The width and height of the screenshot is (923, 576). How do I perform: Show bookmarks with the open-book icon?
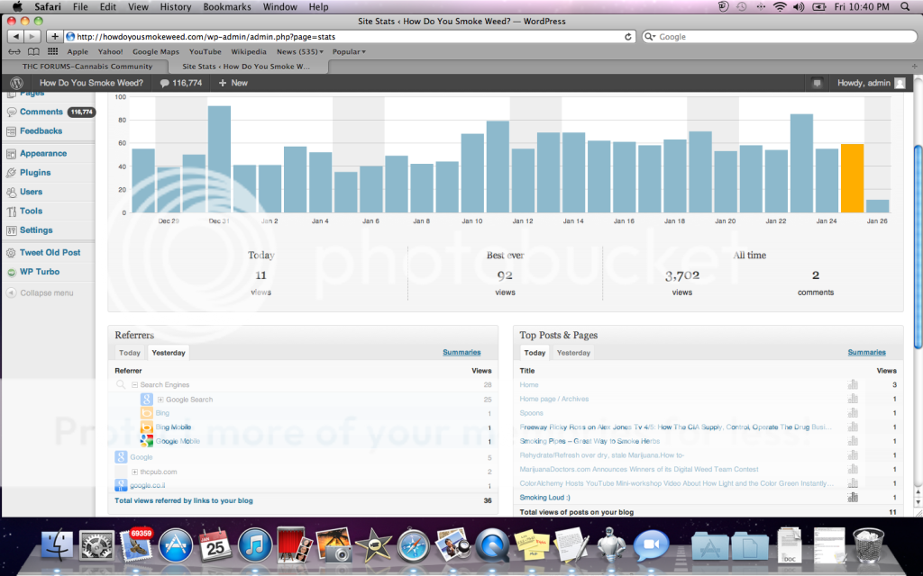point(33,51)
